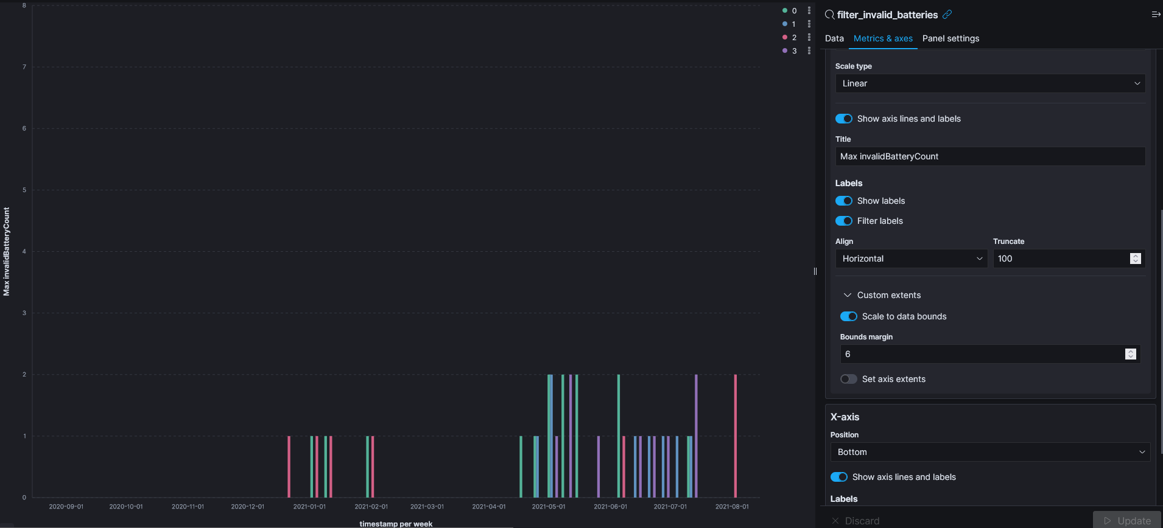The height and width of the screenshot is (528, 1163).
Task: Click the Truncate number stepper arrows
Action: click(1135, 259)
